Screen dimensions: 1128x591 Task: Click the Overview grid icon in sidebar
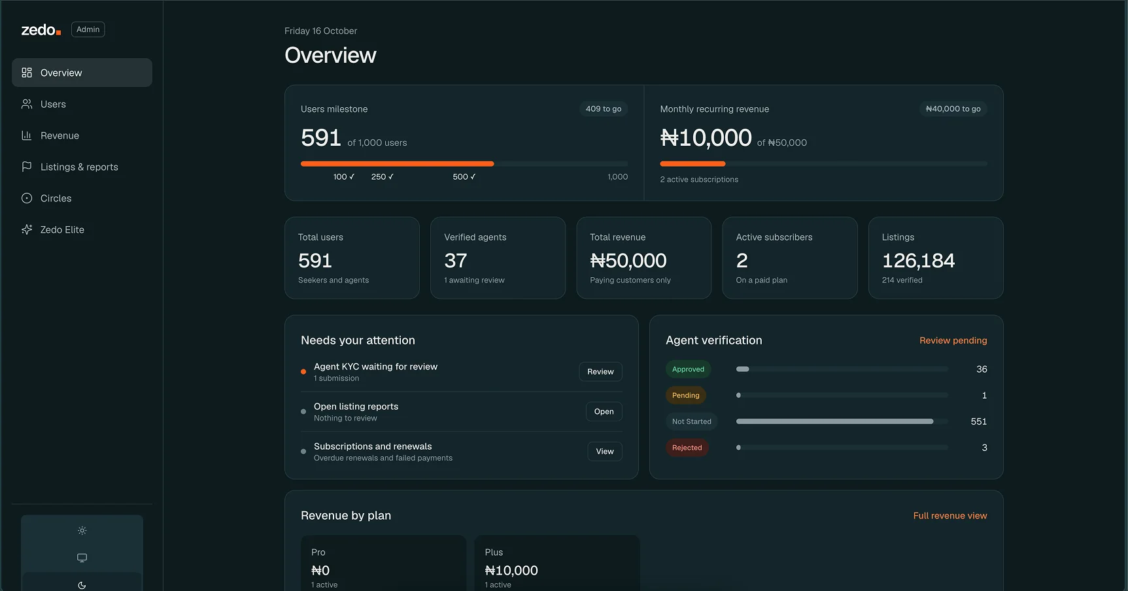[x=27, y=73]
